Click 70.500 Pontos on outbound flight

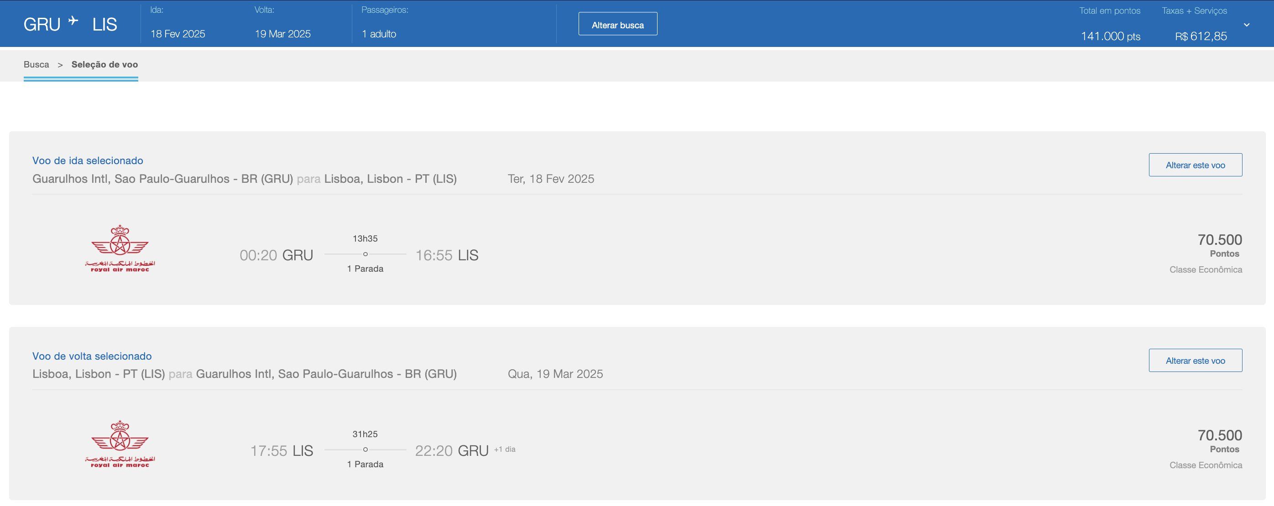pos(1220,246)
